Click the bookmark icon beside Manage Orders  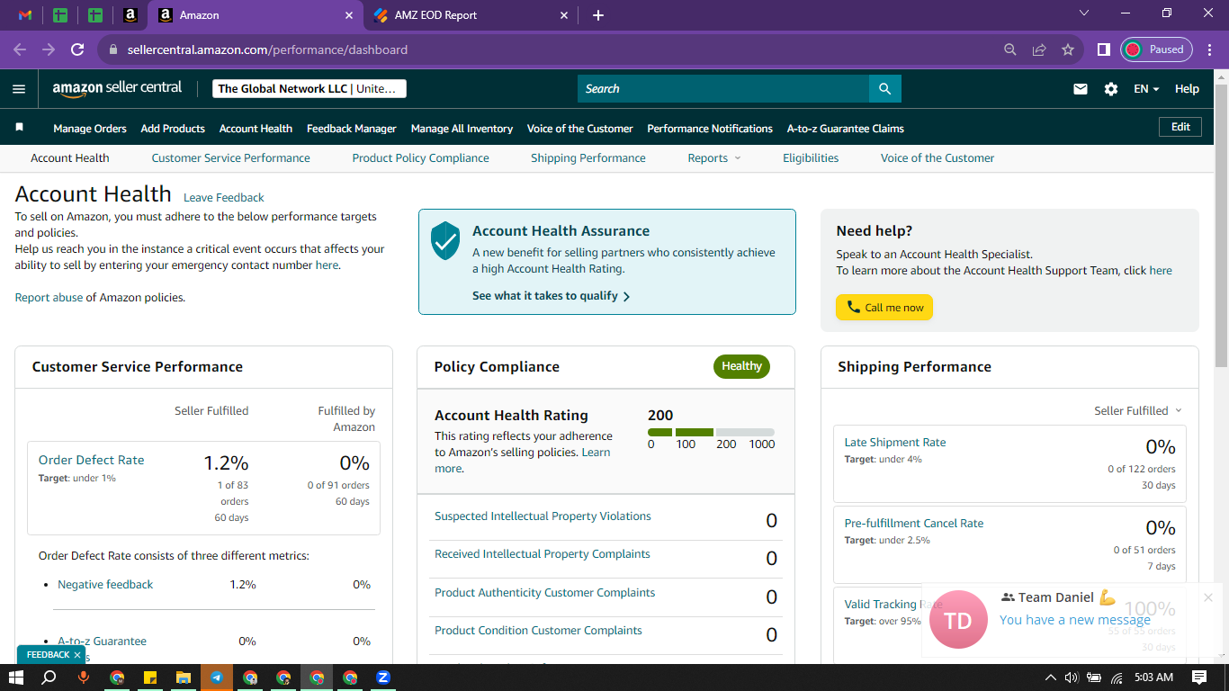coord(20,128)
